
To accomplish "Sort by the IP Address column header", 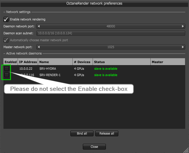I will click(28, 62).
